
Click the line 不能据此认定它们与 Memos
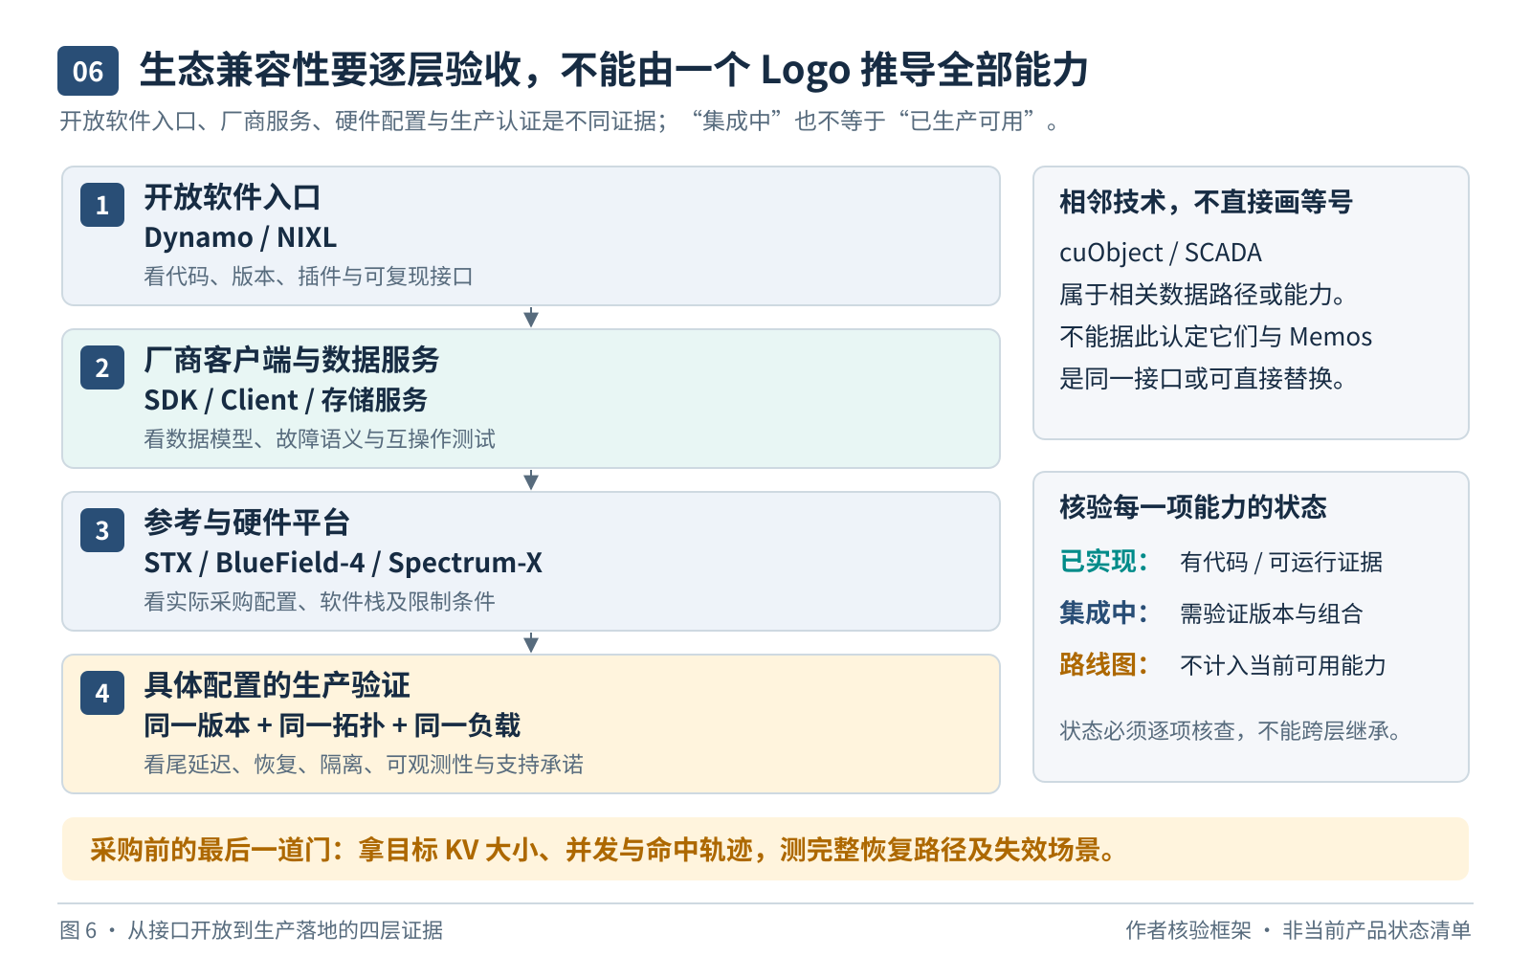[x=1215, y=337]
